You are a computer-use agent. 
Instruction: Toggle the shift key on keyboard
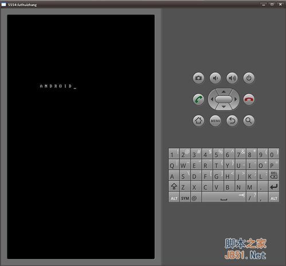coord(174,186)
